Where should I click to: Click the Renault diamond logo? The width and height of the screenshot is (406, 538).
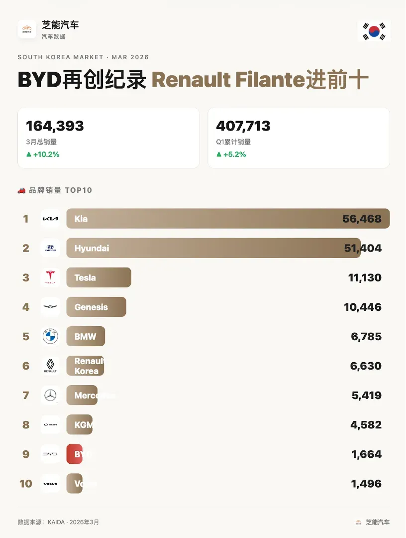[x=50, y=366]
